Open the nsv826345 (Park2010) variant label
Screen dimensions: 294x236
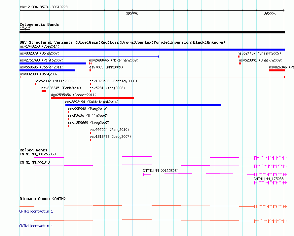click(61, 88)
